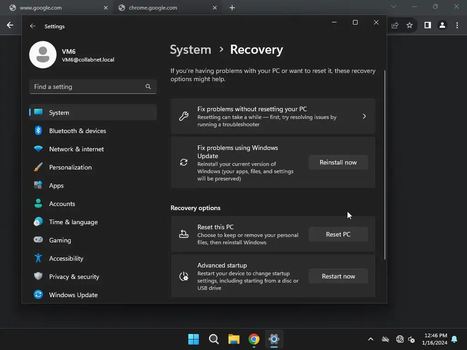Click the Advanced startup power-gear icon
The height and width of the screenshot is (350, 467).
click(184, 277)
